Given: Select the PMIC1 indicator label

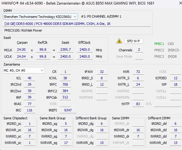Looking at the screenshot, I should point(159,44).
